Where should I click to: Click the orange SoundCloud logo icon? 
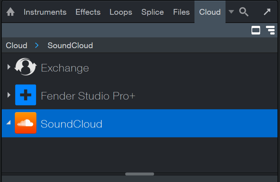(26, 123)
